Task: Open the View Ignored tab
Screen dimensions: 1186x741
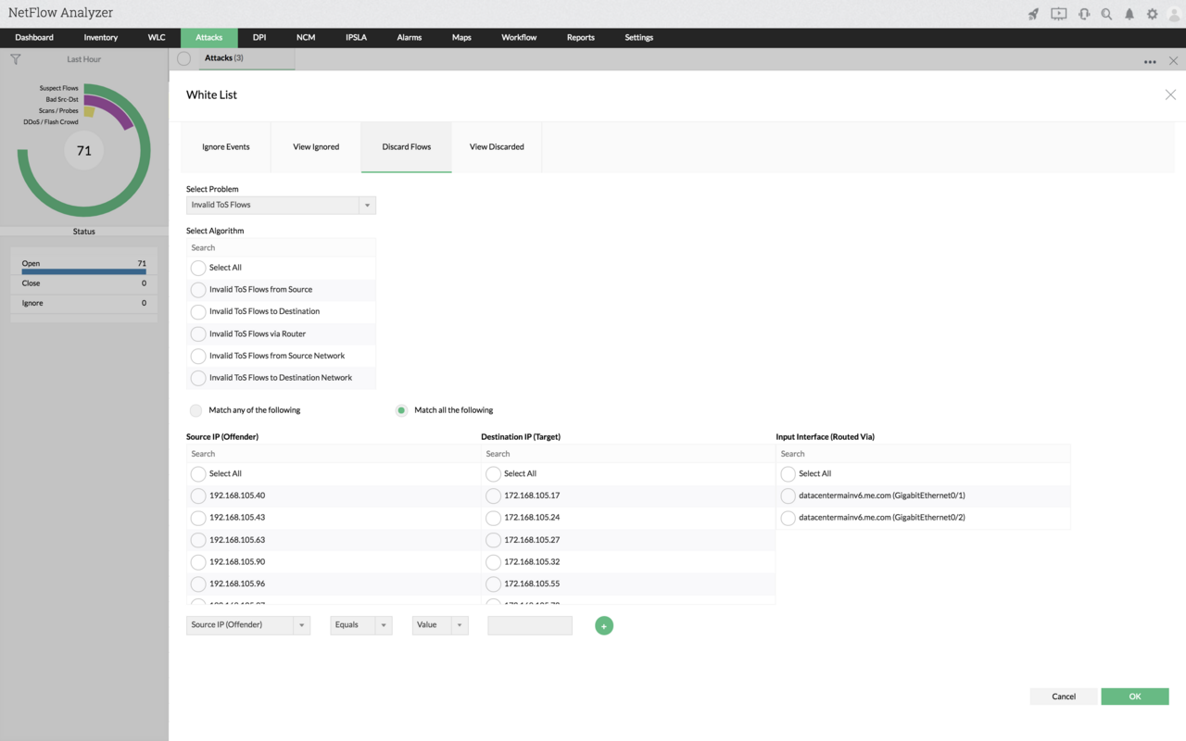Action: (316, 147)
